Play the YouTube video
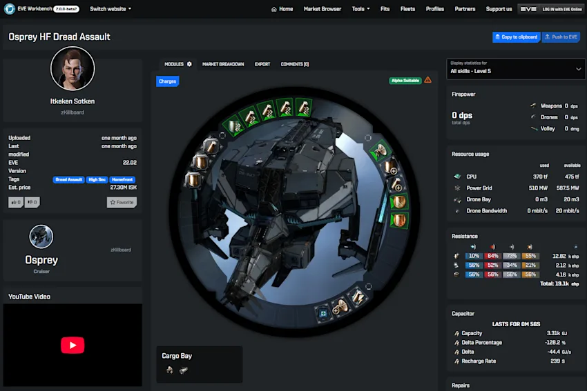The image size is (587, 391). click(x=73, y=345)
